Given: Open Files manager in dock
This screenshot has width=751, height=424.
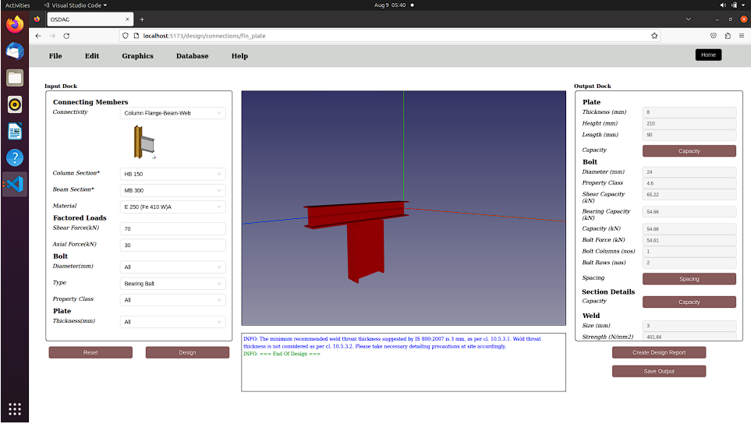Looking at the screenshot, I should point(14,78).
